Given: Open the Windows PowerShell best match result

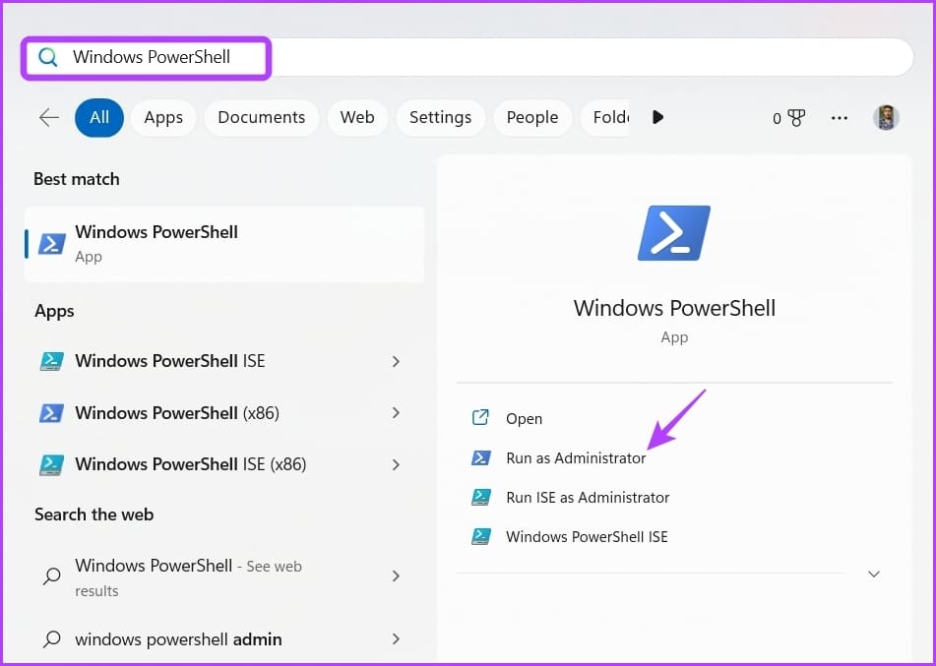Looking at the screenshot, I should pyautogui.click(x=224, y=244).
